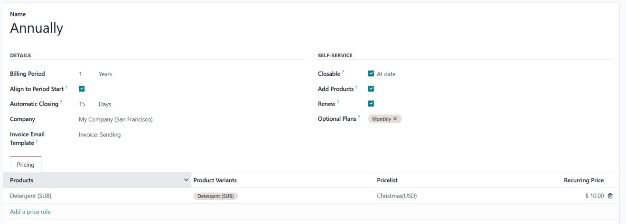Open the Invoice Email Template dropdown
Viewport: 626px width, 224px height.
[100, 135]
